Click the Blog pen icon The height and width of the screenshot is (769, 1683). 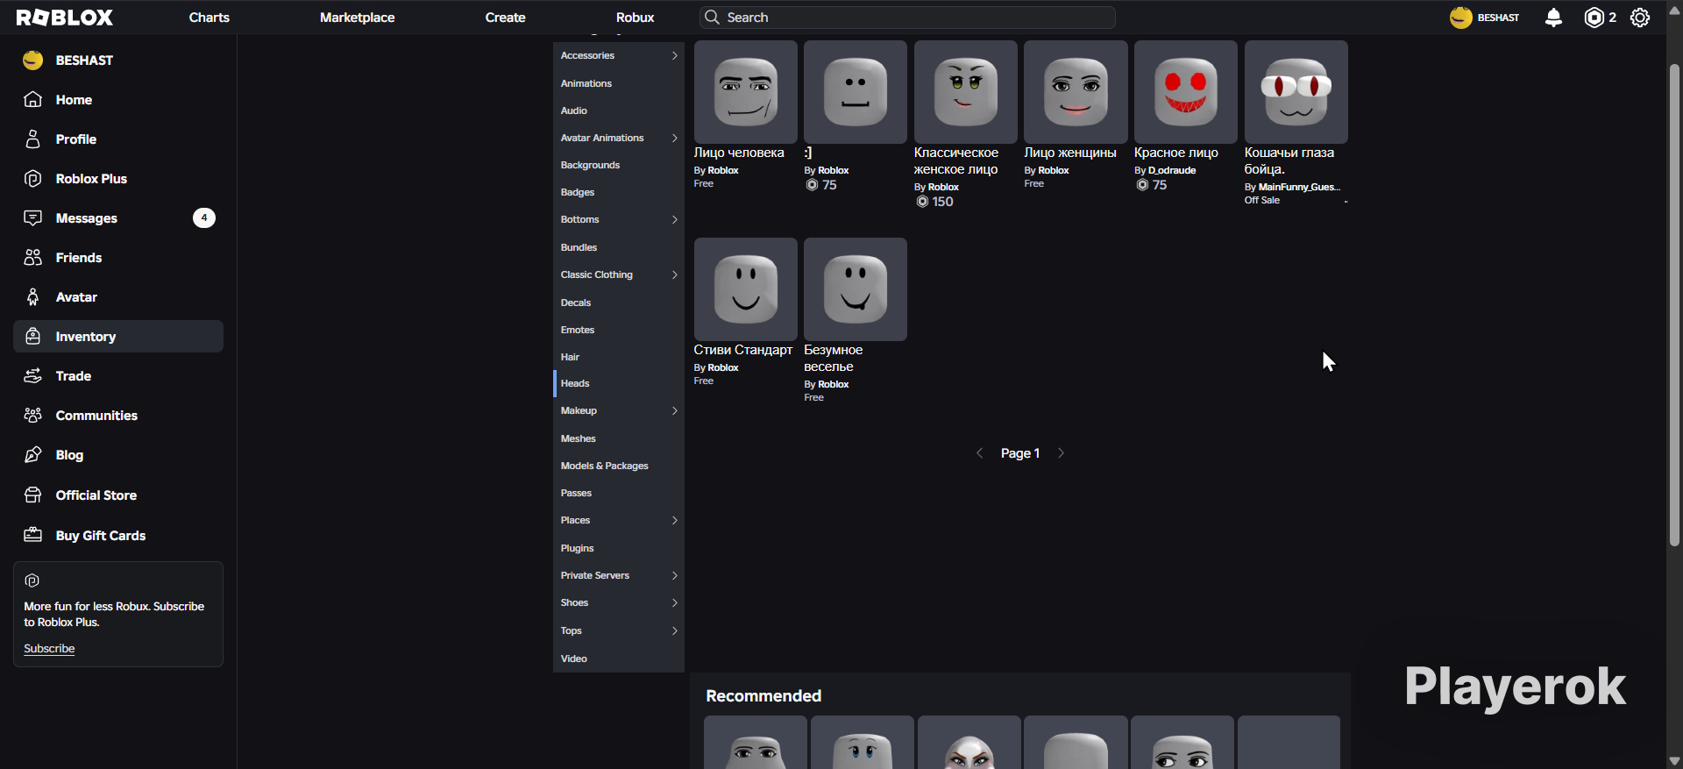[x=33, y=455]
